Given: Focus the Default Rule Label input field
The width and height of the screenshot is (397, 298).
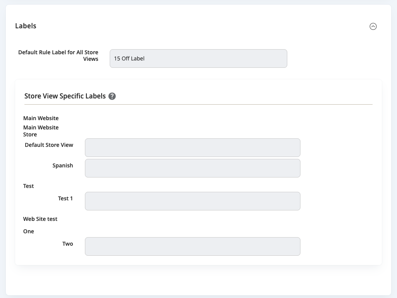Looking at the screenshot, I should (198, 59).
